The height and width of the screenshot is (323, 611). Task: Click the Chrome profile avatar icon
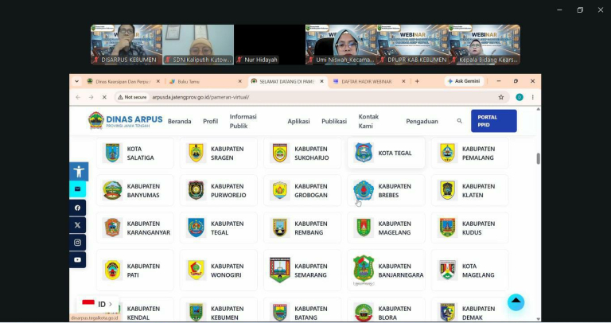point(520,97)
